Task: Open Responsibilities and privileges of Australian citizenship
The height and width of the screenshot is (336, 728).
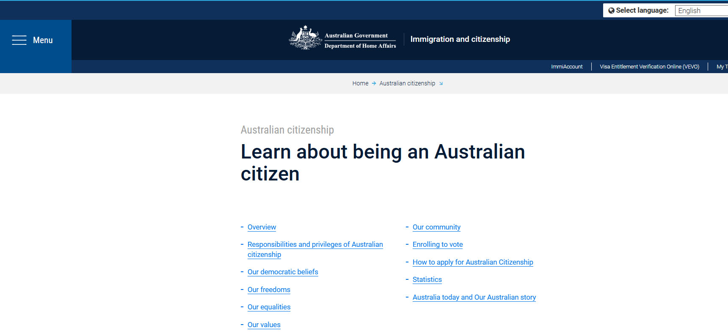Action: 315,249
